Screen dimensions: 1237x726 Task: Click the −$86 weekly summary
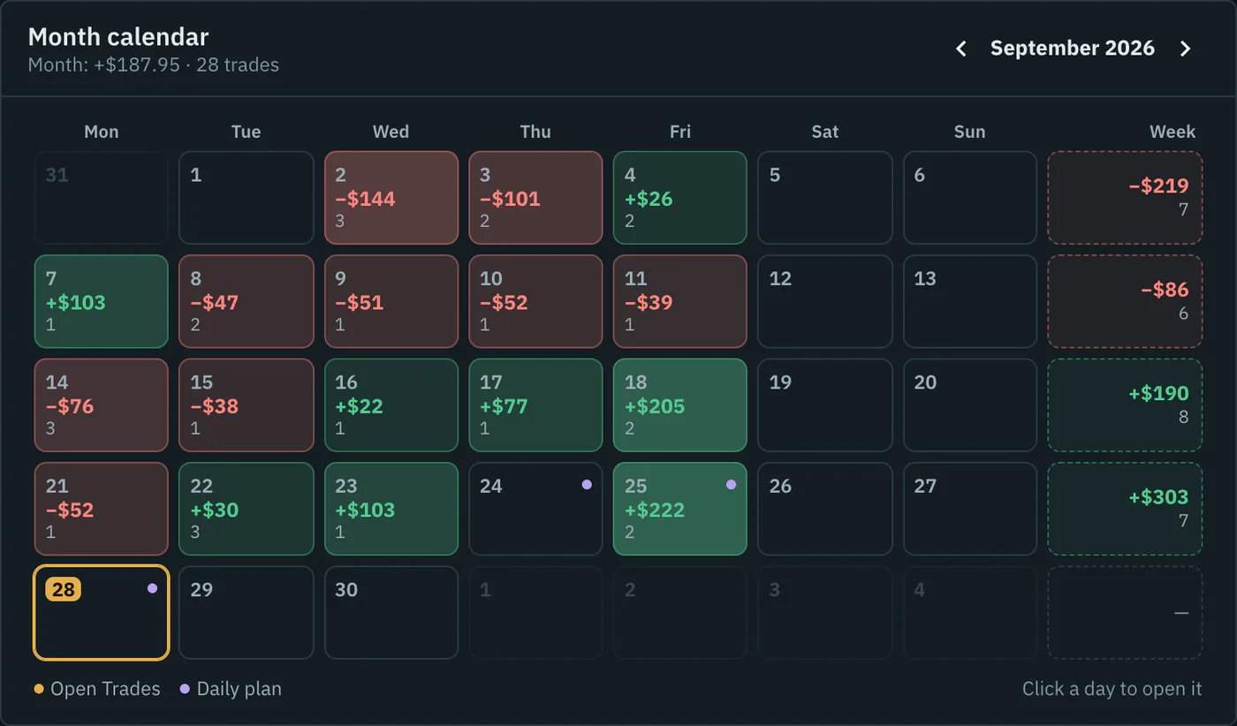[x=1125, y=301]
